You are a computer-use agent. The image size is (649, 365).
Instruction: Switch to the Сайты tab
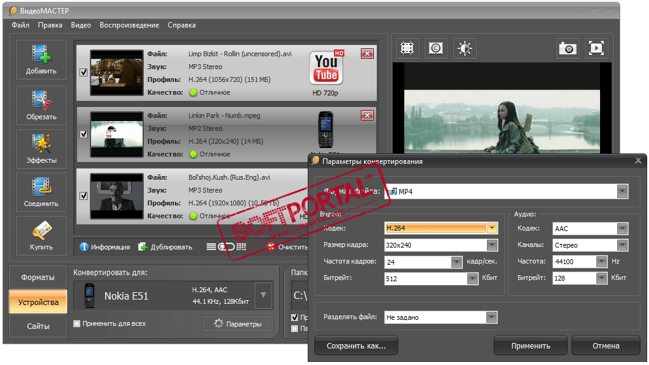[x=38, y=326]
